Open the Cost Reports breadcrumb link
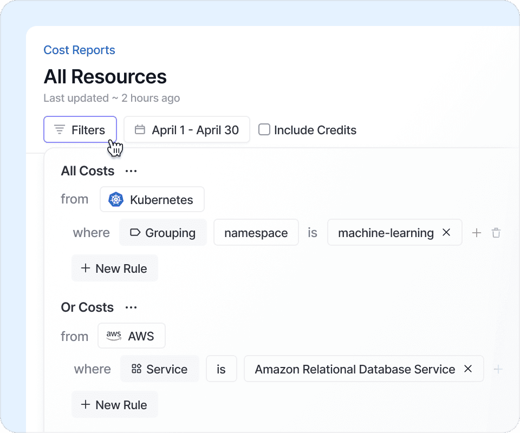The width and height of the screenshot is (520, 433). (79, 50)
